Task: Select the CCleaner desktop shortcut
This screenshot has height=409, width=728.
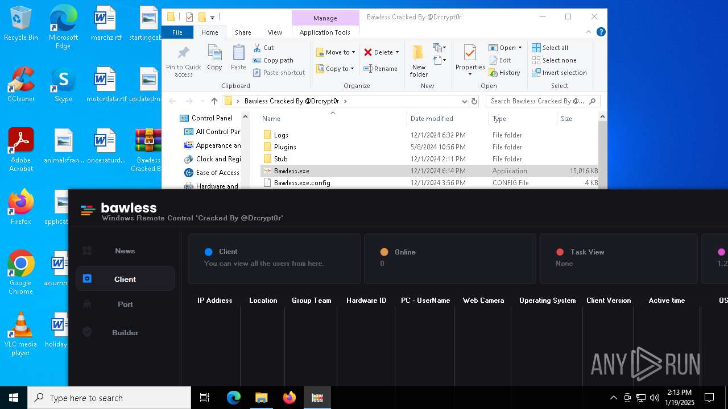Action: (x=21, y=84)
